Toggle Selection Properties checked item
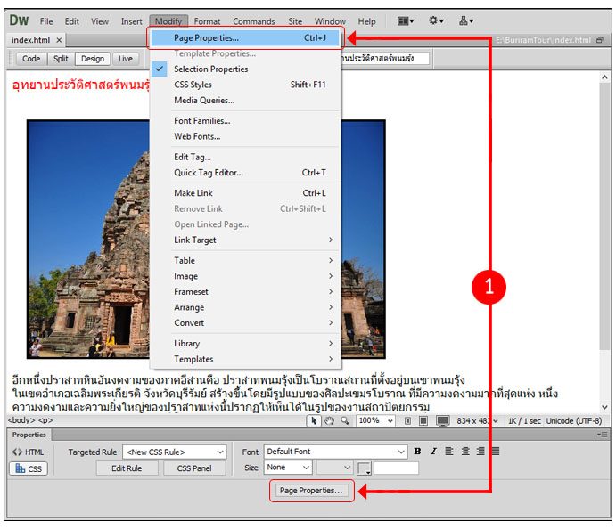 pyautogui.click(x=210, y=69)
